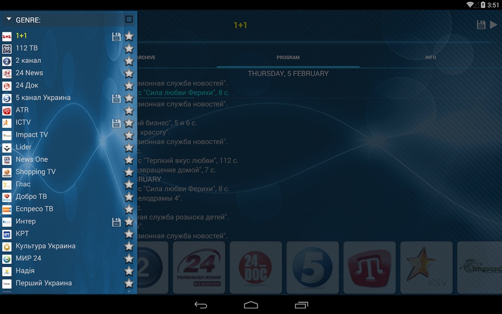This screenshot has width=502, height=314.
Task: Toggle favorite star for Lider channel
Action: 129,148
